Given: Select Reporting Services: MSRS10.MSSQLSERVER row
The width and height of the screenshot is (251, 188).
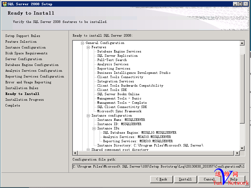Looking at the screenshot, I should pyautogui.click(x=138, y=141).
